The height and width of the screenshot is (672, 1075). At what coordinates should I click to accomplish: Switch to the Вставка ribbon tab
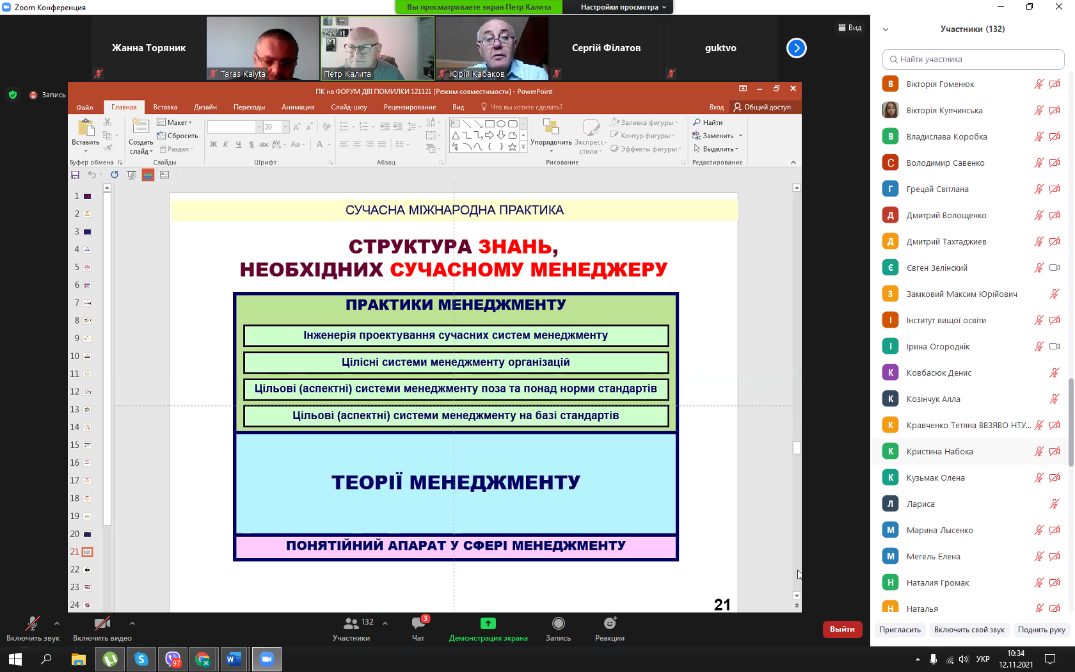(x=165, y=107)
